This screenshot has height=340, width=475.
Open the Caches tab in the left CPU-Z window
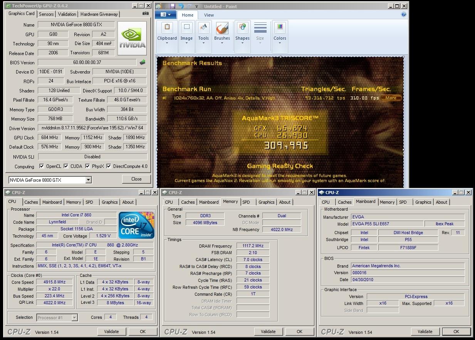pyautogui.click(x=31, y=202)
